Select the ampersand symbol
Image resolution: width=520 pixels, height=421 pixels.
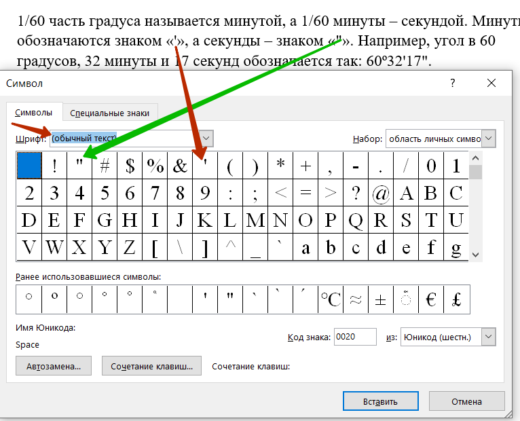coord(180,165)
